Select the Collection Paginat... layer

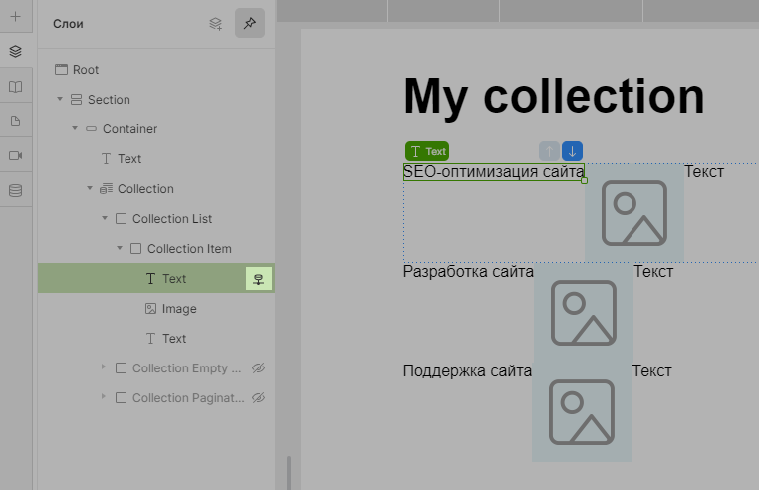(155, 398)
